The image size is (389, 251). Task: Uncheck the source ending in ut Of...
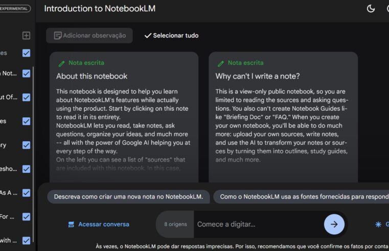(26, 97)
